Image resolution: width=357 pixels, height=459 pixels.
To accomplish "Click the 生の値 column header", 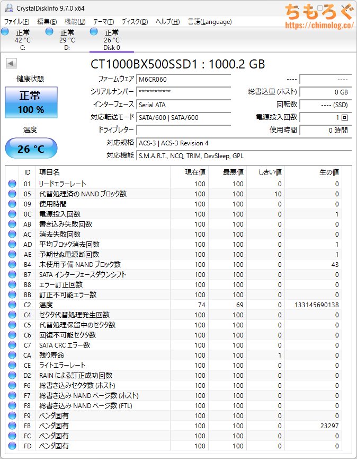I will pos(313,172).
